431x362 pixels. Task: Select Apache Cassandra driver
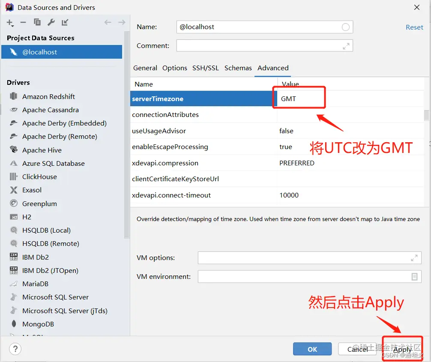pos(51,110)
